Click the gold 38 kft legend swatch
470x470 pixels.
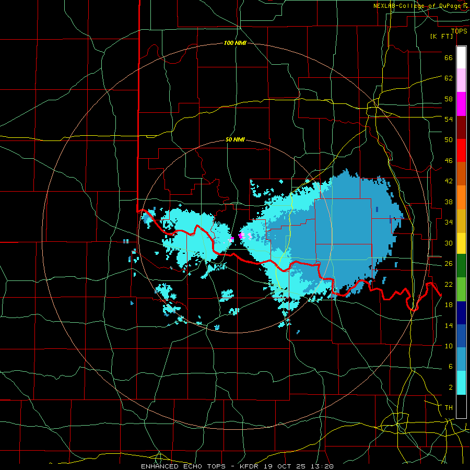pyautogui.click(x=461, y=221)
